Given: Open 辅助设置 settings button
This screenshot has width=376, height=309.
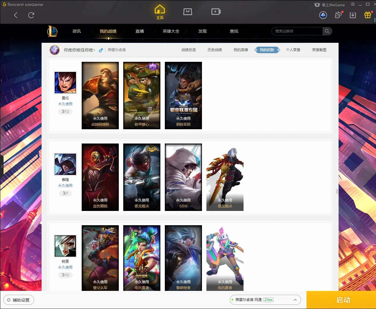Looking at the screenshot, I should [x=19, y=300].
